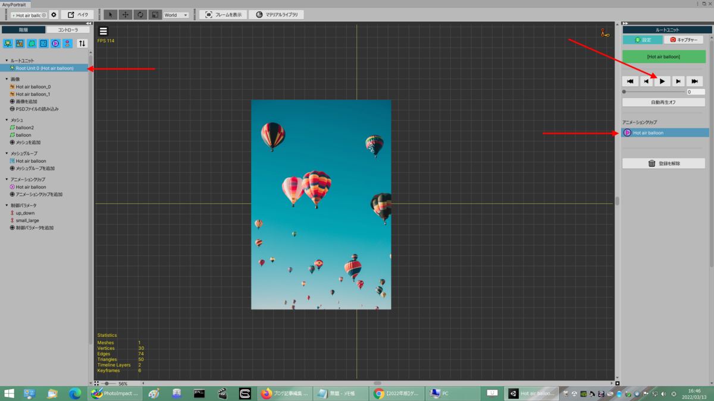Screen dimensions: 714x401
Task: Click the animation frame slider handle
Action: (624, 92)
